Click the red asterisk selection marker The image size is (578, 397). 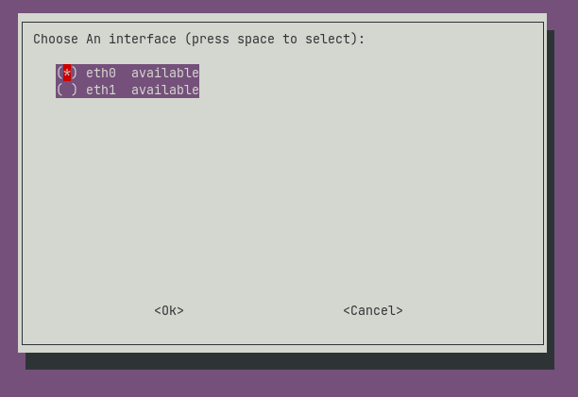(x=67, y=73)
